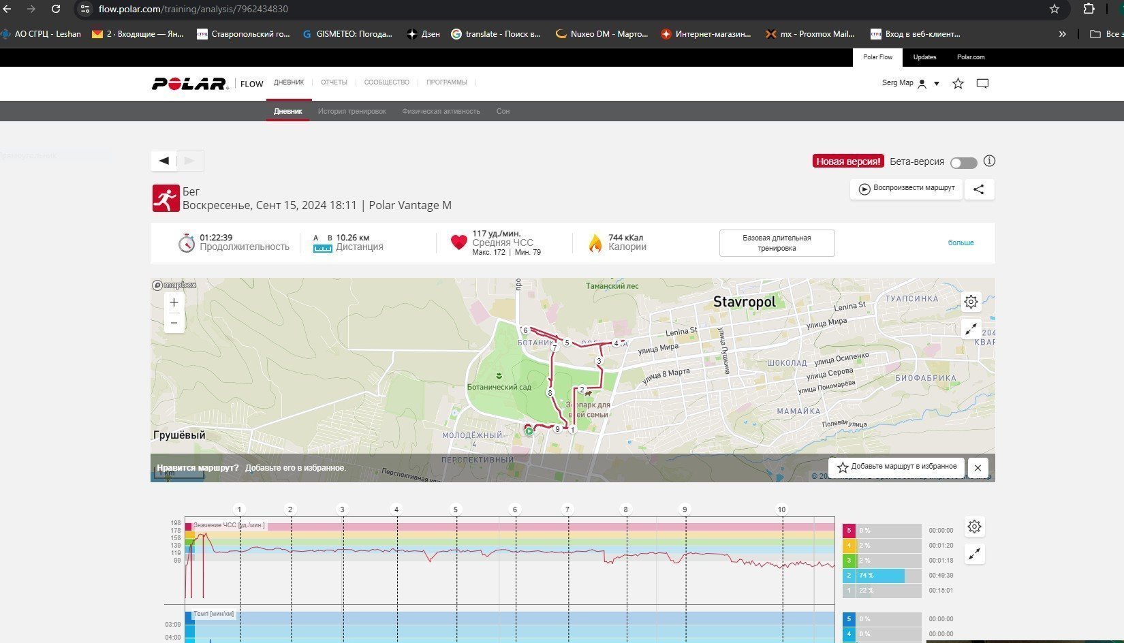Click the heart rate zone 4 yellow swatch
Image resolution: width=1124 pixels, height=643 pixels.
click(849, 546)
